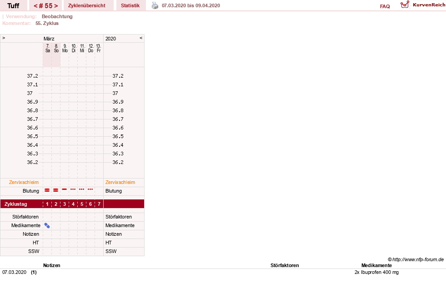Select the '10. Di' day column header
The height and width of the screenshot is (283, 446).
[74, 48]
